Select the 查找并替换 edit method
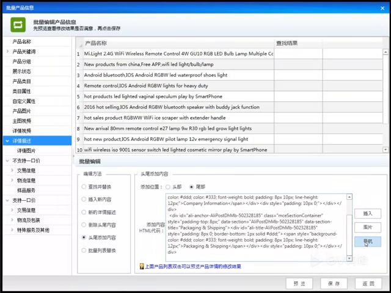Viewport: 391px width, 293px height. [84, 187]
